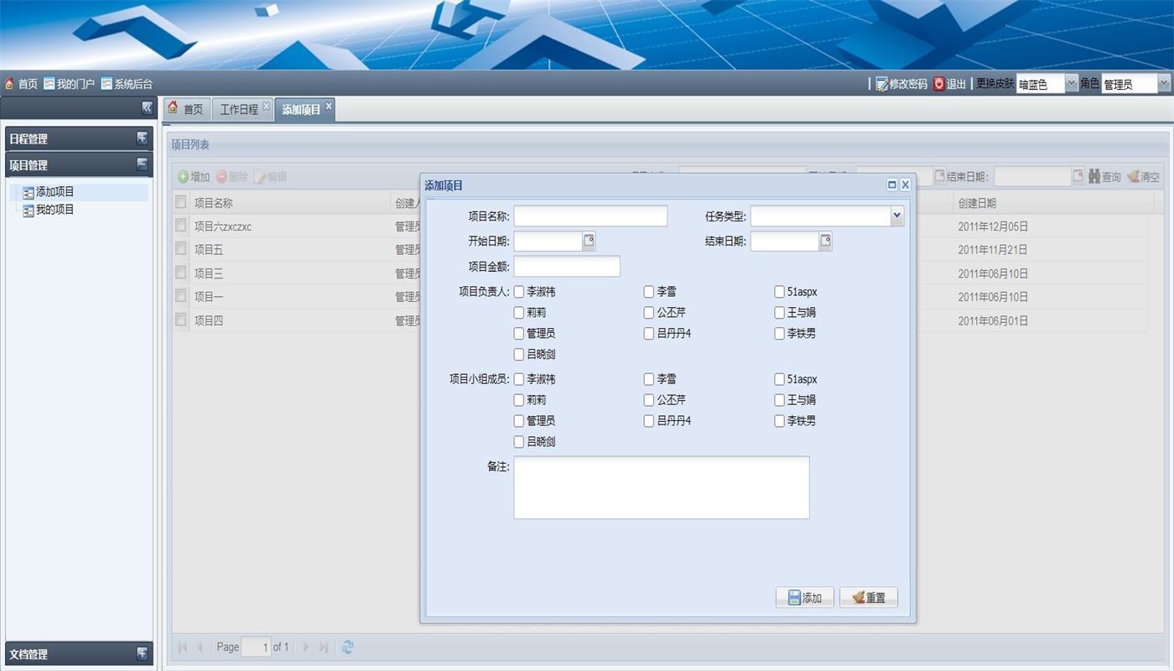Click the 备注 text area
The width and height of the screenshot is (1174, 671).
pos(662,487)
